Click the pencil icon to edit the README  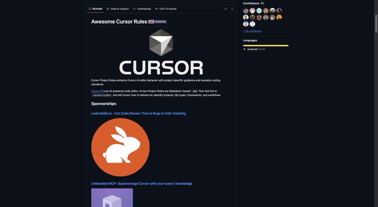[x=226, y=9]
